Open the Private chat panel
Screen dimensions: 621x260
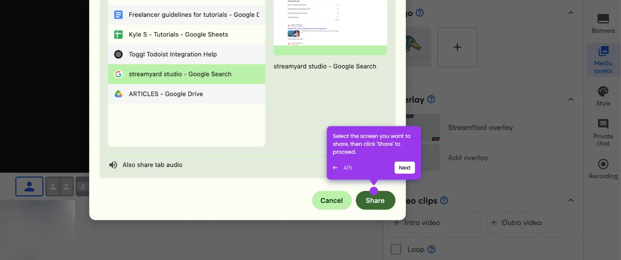603,132
